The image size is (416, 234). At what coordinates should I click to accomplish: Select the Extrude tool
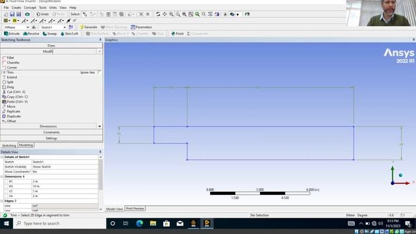(12, 34)
